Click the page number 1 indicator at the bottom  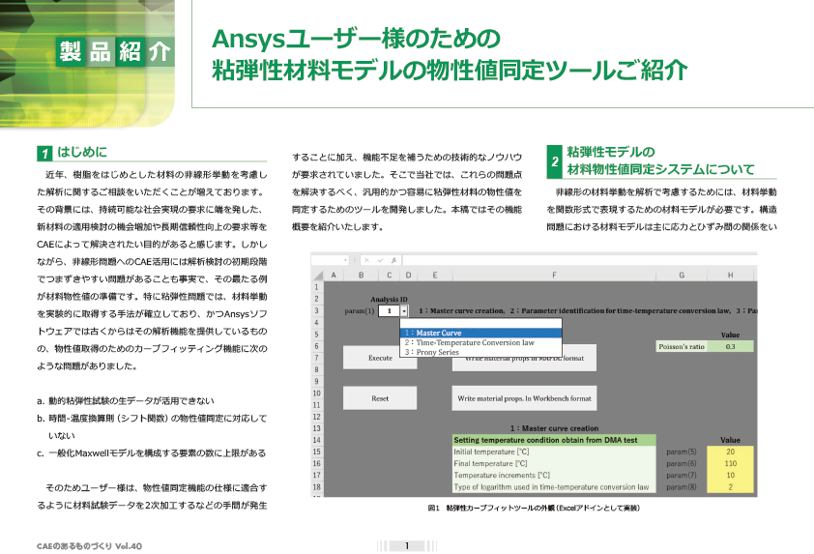coord(407,545)
